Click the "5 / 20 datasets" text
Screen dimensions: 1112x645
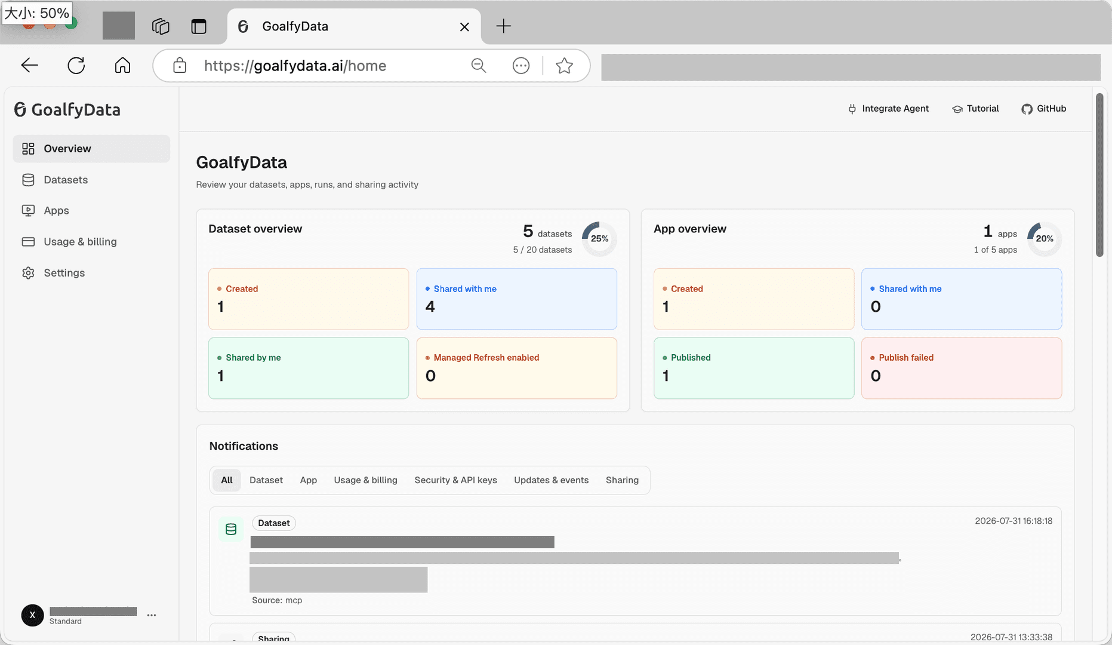coord(543,250)
